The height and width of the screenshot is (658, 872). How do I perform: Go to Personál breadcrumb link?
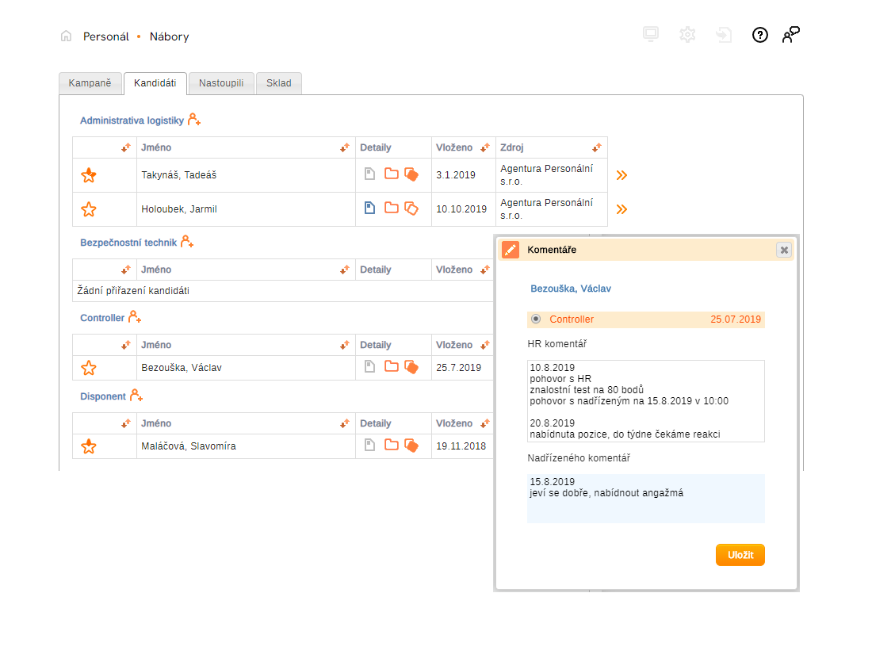(x=106, y=36)
